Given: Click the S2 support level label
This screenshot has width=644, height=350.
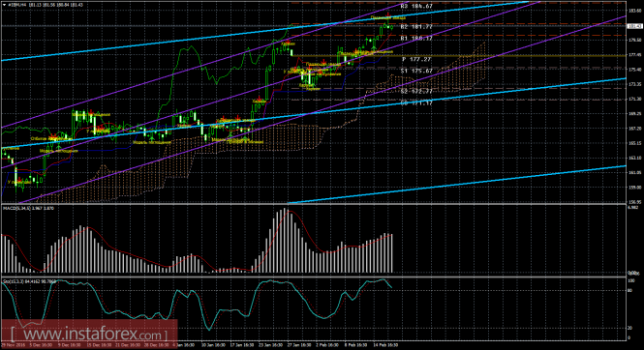Looking at the screenshot, I should pos(416,91).
